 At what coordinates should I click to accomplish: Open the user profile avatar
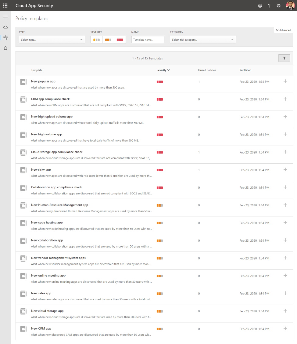(x=290, y=5)
